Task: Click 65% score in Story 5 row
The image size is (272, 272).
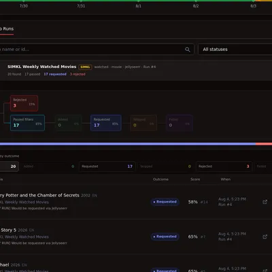Action: (192, 237)
